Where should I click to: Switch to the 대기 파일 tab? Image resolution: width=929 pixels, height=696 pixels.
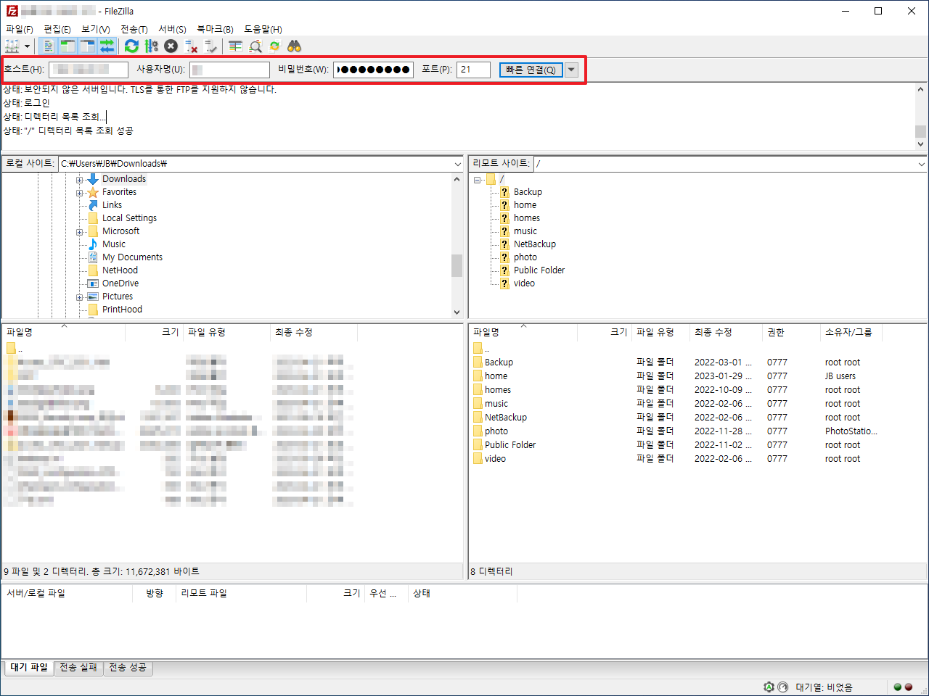coord(29,667)
